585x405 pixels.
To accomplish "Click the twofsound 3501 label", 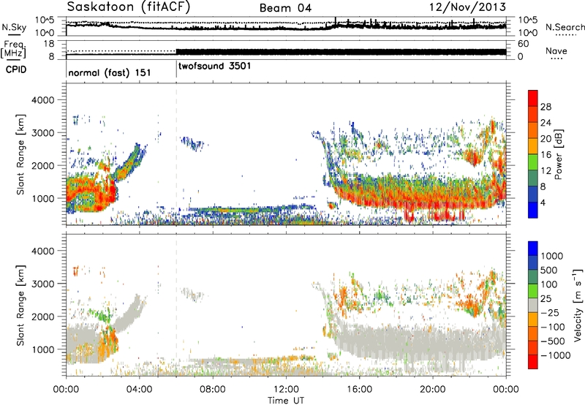I will pyautogui.click(x=214, y=67).
